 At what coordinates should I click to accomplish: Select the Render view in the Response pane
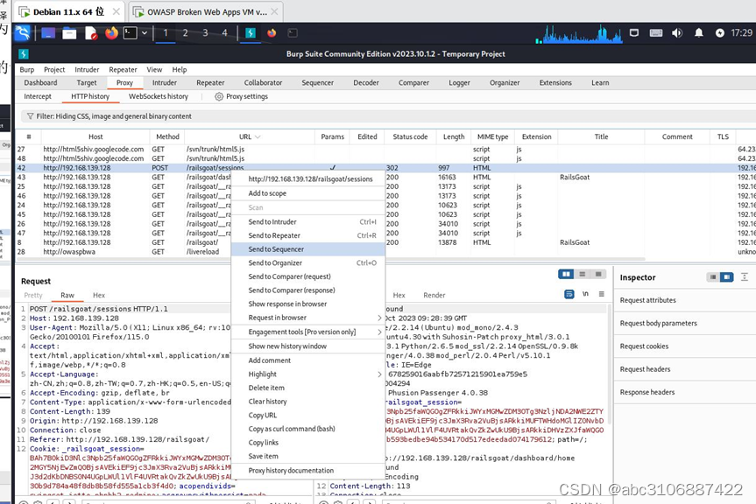tap(435, 295)
